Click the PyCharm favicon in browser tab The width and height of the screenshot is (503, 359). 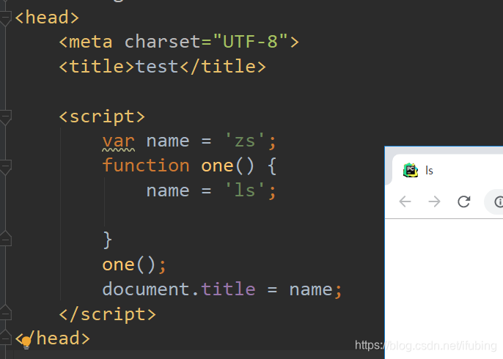tap(411, 170)
